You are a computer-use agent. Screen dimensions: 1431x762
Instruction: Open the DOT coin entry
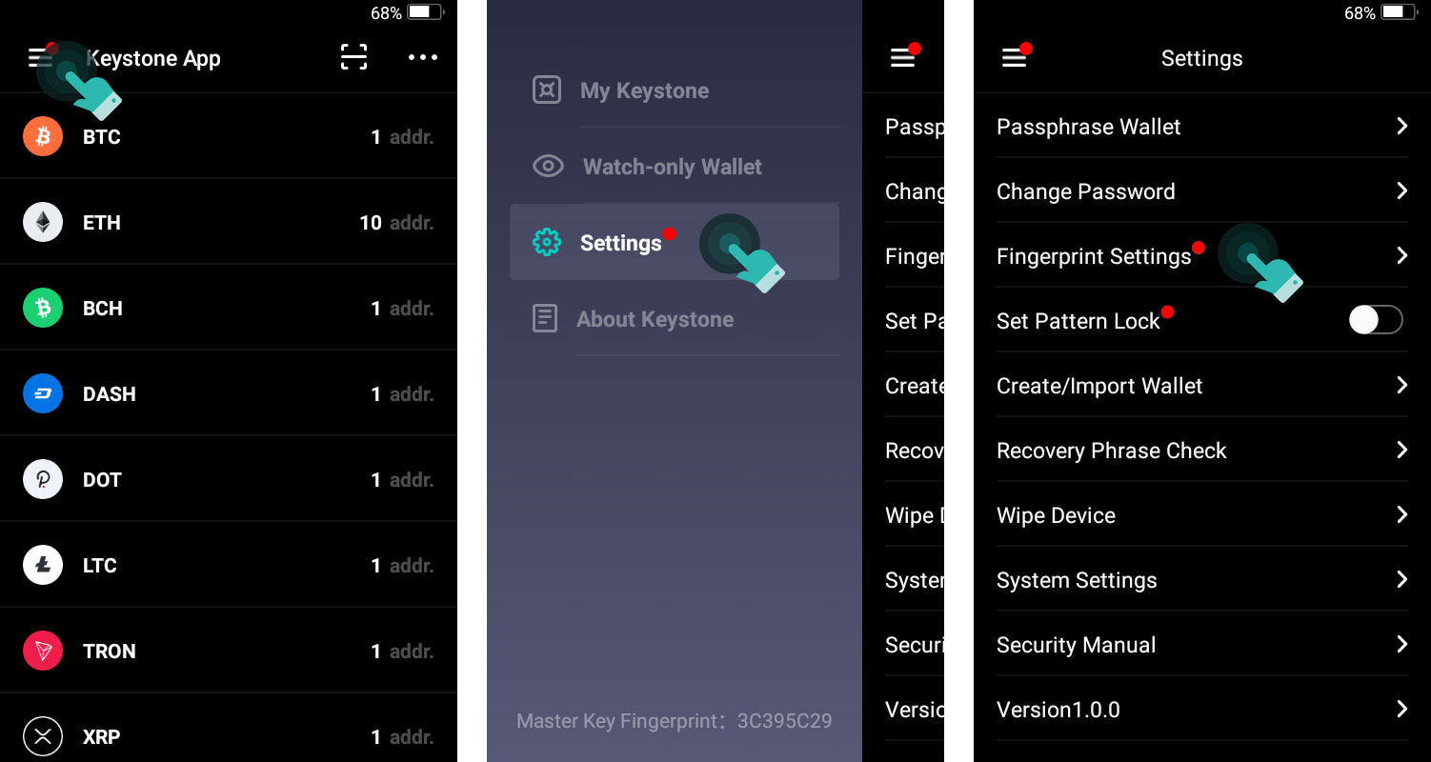pos(229,479)
